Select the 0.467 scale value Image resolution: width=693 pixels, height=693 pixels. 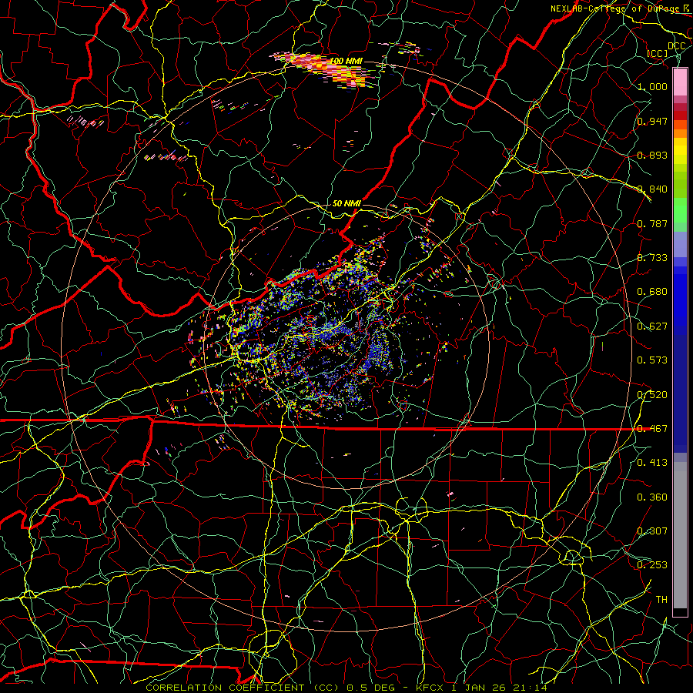tap(652, 429)
